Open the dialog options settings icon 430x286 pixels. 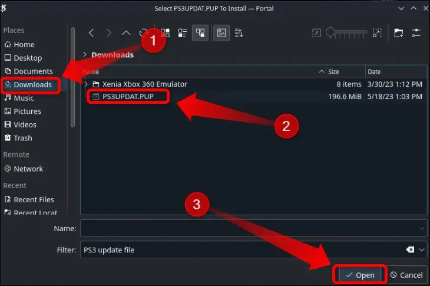[x=416, y=33]
